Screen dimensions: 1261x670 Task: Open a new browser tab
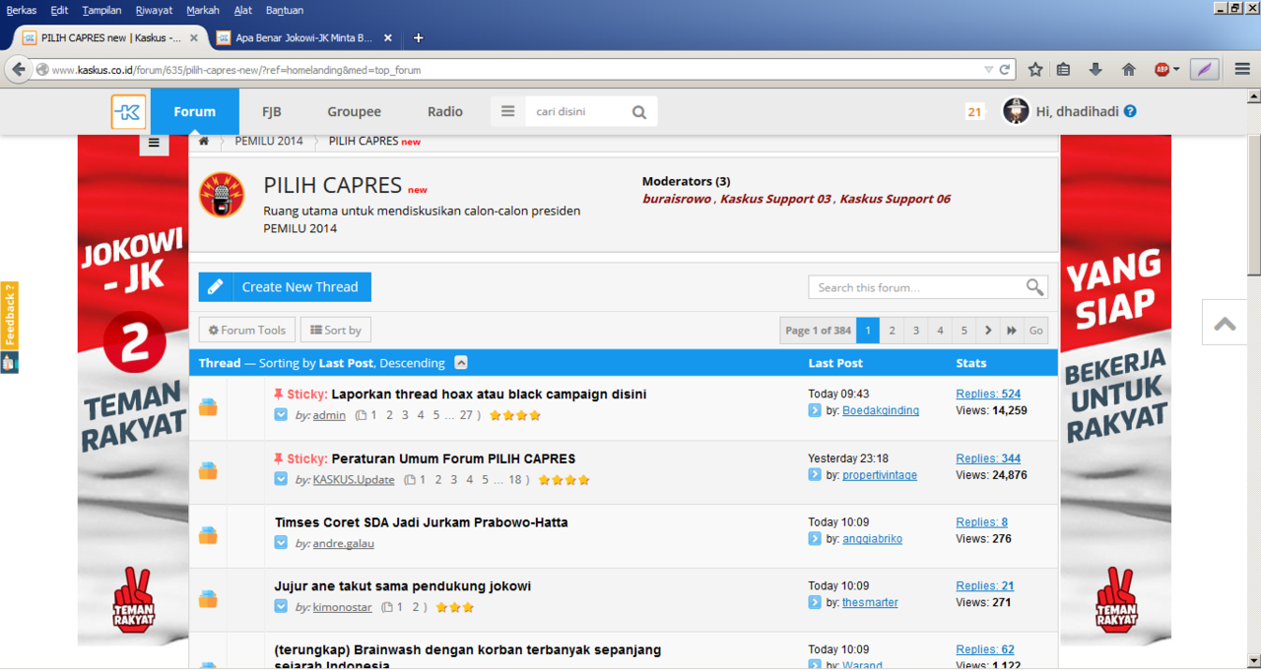(418, 38)
